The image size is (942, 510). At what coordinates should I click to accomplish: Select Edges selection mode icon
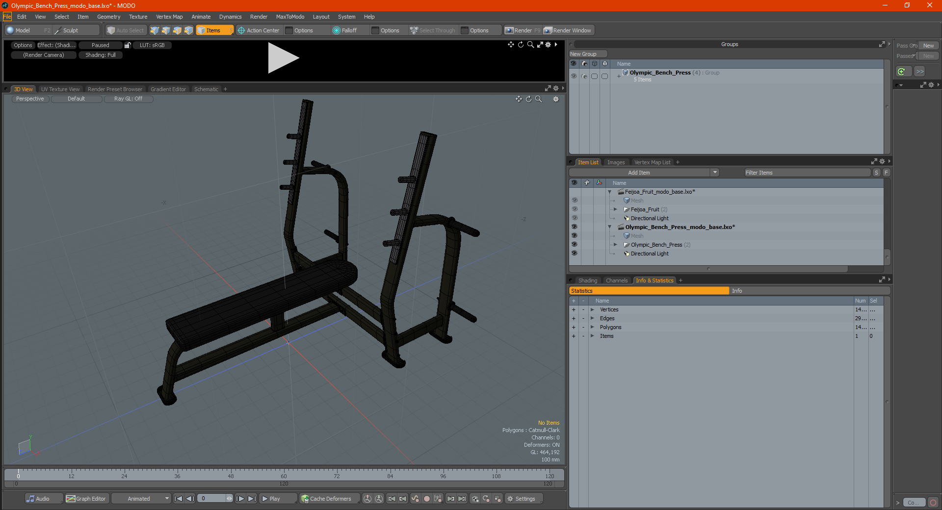166,30
